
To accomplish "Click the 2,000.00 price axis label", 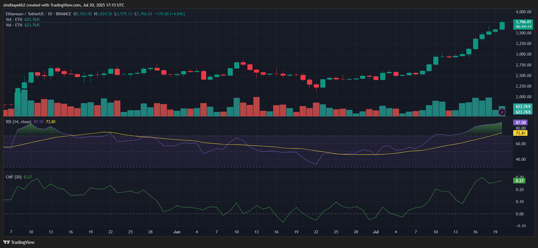I will pos(523,97).
